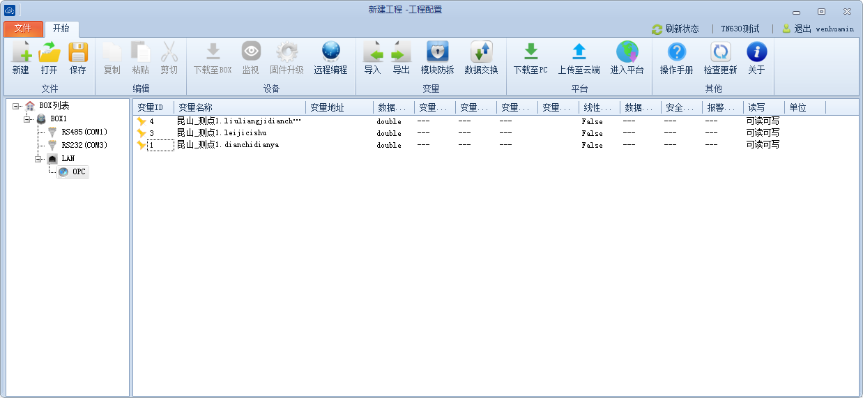This screenshot has width=863, height=398.
Task: Click the application logo icon in title bar
Action: 10,10
